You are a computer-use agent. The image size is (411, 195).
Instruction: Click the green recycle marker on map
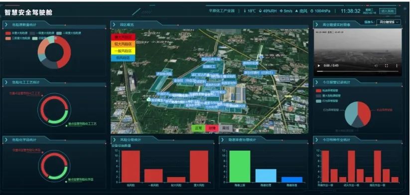click(148, 99)
